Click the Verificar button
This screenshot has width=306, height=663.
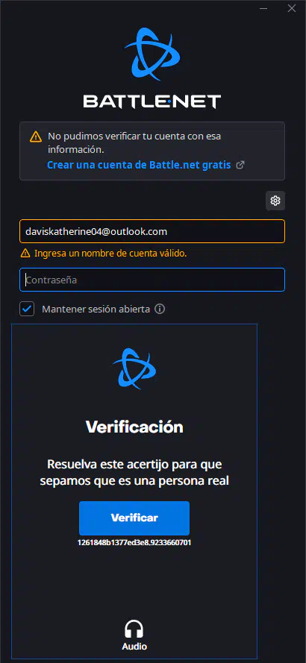click(x=134, y=518)
